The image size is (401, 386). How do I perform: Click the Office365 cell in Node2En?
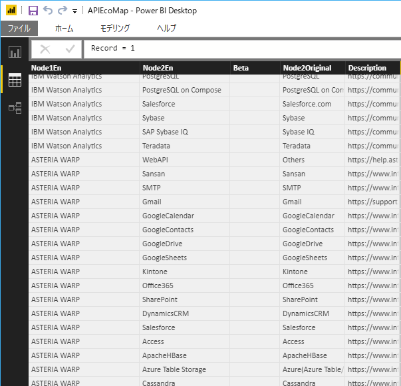point(185,286)
